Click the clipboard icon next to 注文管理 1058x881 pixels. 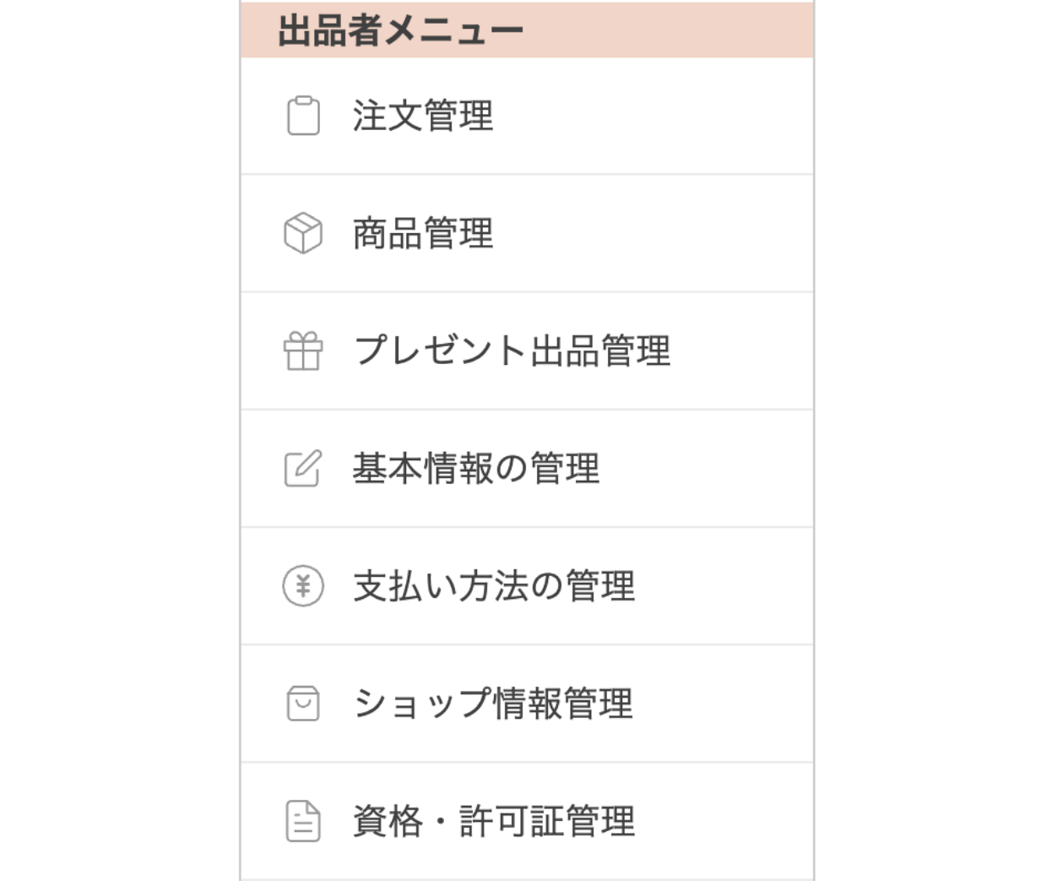click(x=304, y=117)
